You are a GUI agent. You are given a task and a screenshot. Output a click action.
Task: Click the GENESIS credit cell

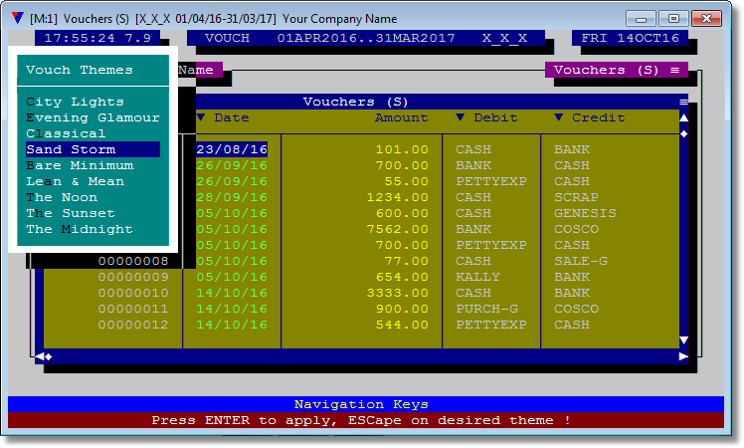coord(585,213)
